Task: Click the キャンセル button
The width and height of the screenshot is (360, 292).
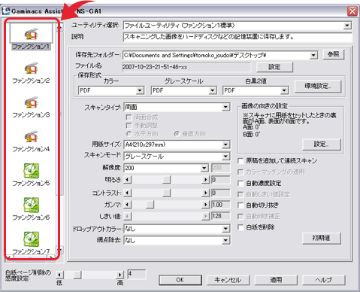Action: tap(228, 280)
